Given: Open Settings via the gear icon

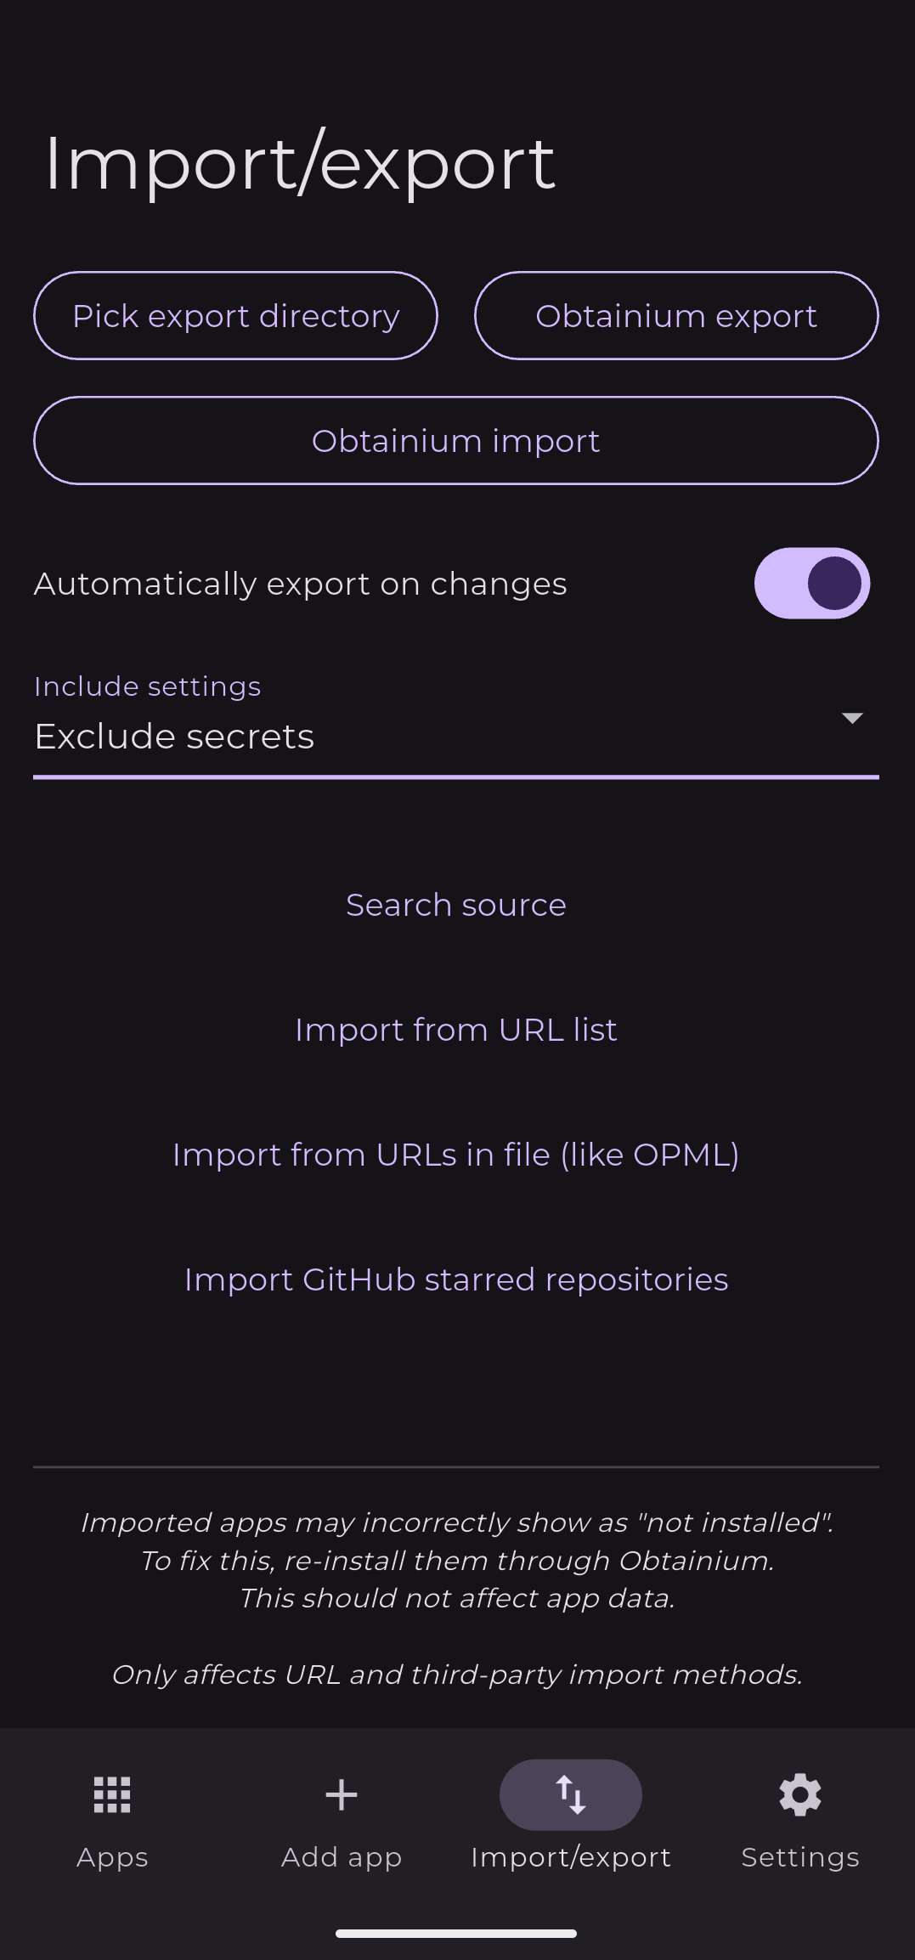Looking at the screenshot, I should (799, 1794).
